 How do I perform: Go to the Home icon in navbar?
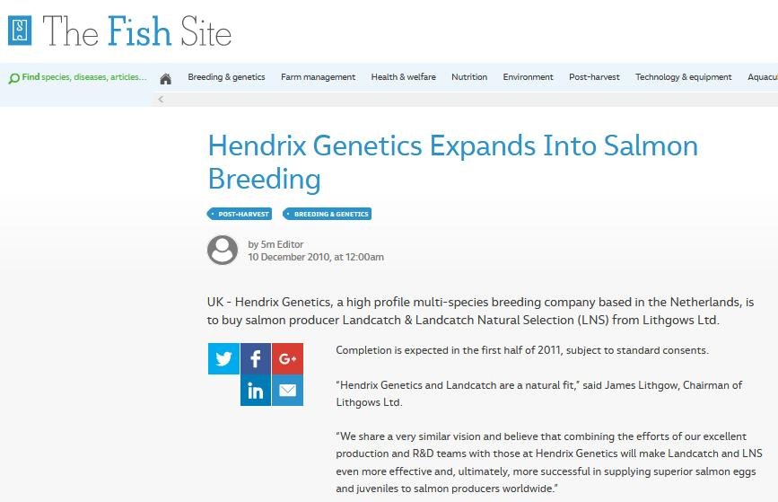(x=165, y=78)
